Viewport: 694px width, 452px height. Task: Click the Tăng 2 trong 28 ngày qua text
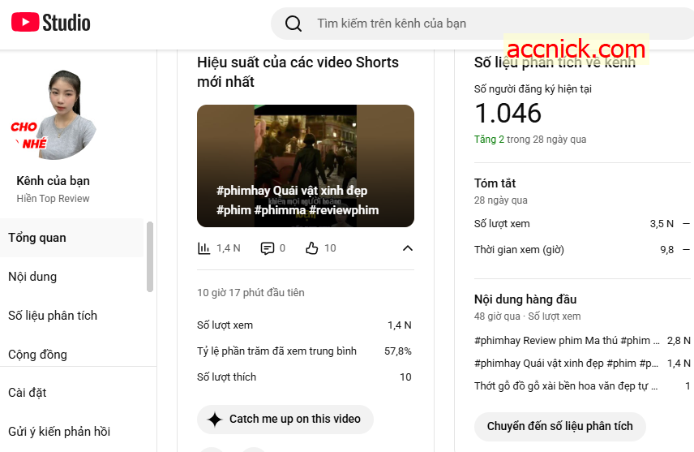[530, 139]
